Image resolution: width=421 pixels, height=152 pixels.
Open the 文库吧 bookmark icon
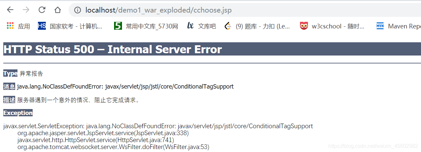click(x=190, y=26)
